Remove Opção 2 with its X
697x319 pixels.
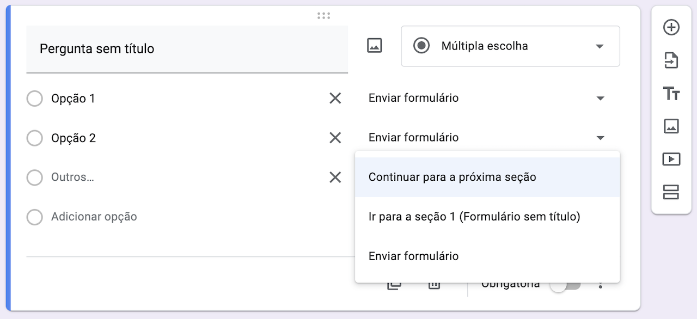click(335, 138)
